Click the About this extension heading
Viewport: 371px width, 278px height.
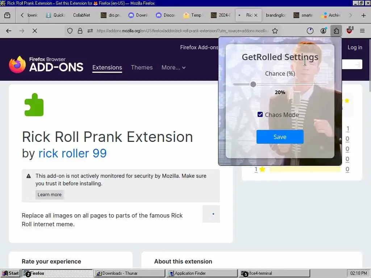[x=183, y=261]
